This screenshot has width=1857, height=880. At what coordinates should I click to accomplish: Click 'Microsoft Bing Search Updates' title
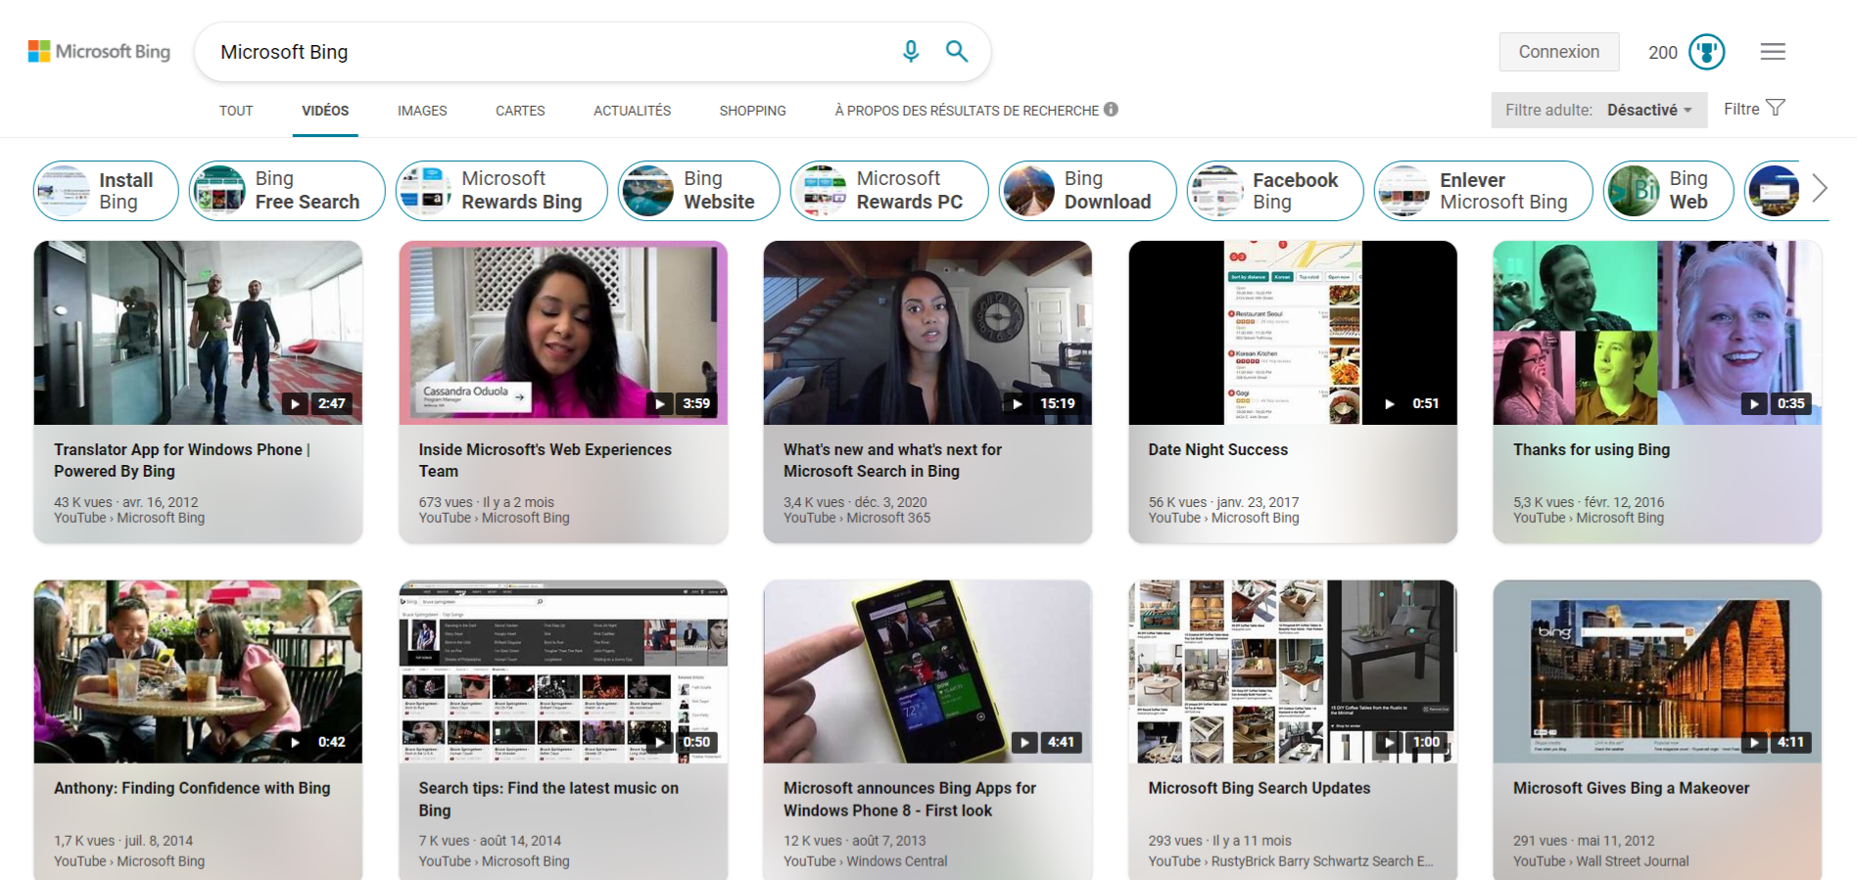click(1259, 788)
